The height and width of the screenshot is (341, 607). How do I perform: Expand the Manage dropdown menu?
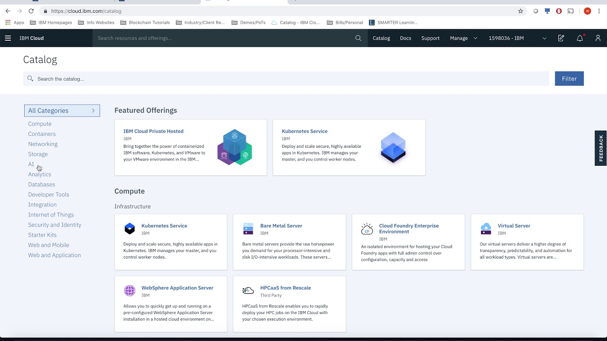(x=463, y=38)
